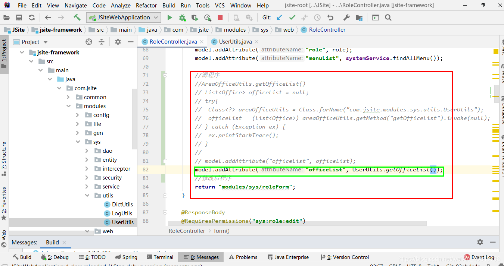Close the RoleController.java tab
Viewport: 504px width, 266px height.
[x=201, y=42]
